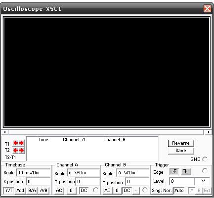Image resolution: width=214 pixels, height=198 pixels.
Task: Open the Trigger Level unit V field
Action: (203, 181)
